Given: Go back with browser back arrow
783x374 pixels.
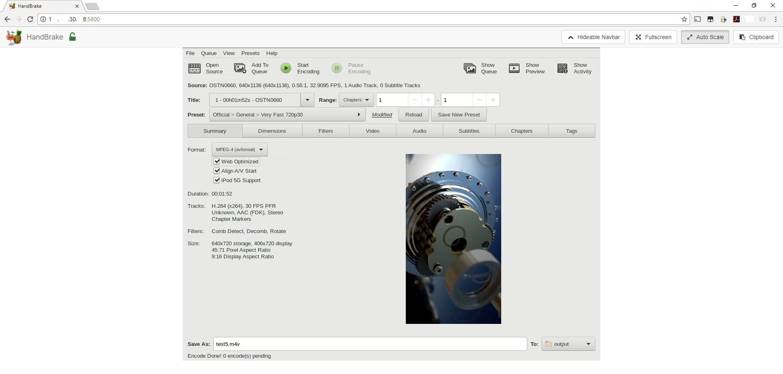Looking at the screenshot, I should [x=7, y=19].
